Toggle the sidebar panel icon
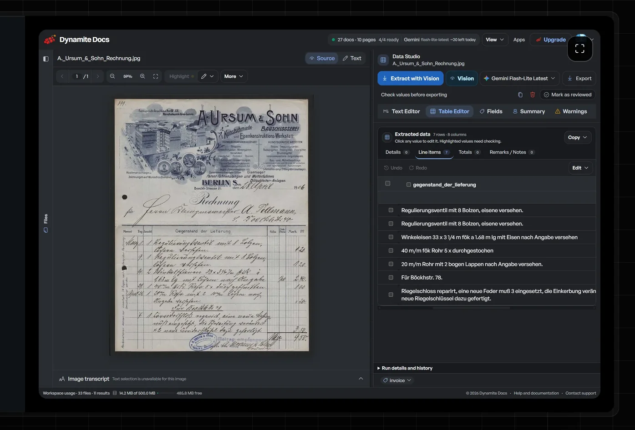The height and width of the screenshot is (430, 635). (x=46, y=59)
